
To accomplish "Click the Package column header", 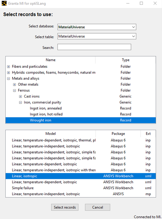I will pyautogui.click(x=118, y=134).
